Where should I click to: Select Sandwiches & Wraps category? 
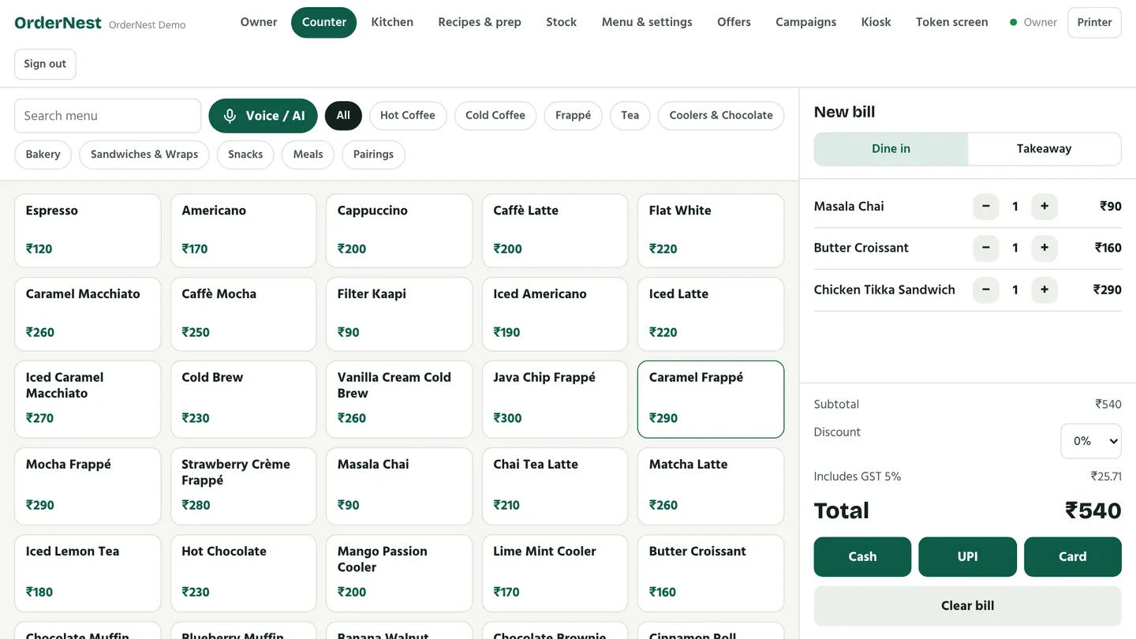(144, 155)
